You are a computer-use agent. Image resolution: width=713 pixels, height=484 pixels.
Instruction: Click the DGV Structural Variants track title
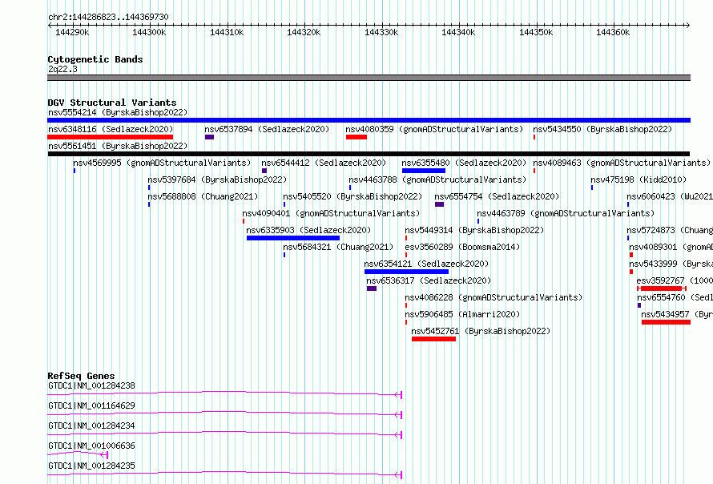(x=112, y=103)
